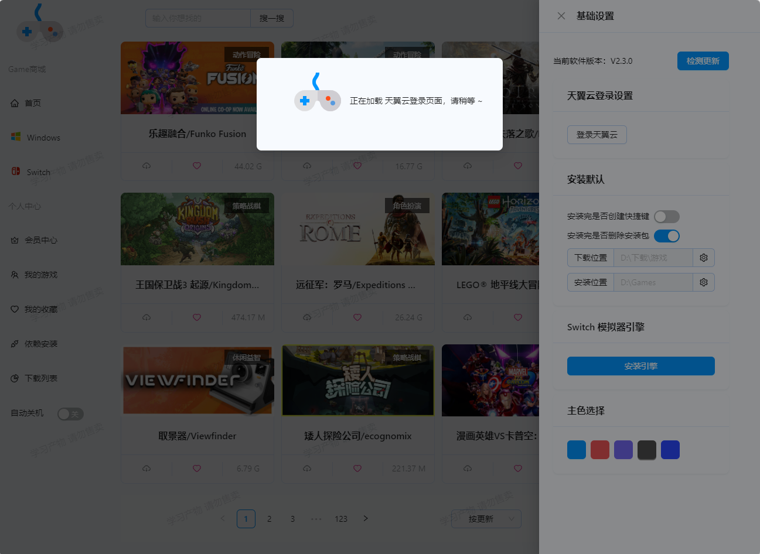Click the 搜一搜 search button
The height and width of the screenshot is (554, 760).
click(272, 18)
